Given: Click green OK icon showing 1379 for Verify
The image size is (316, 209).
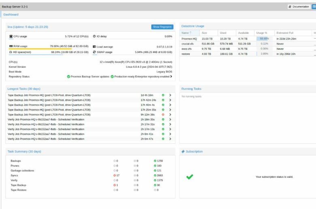Looking at the screenshot, I should 155,180.
